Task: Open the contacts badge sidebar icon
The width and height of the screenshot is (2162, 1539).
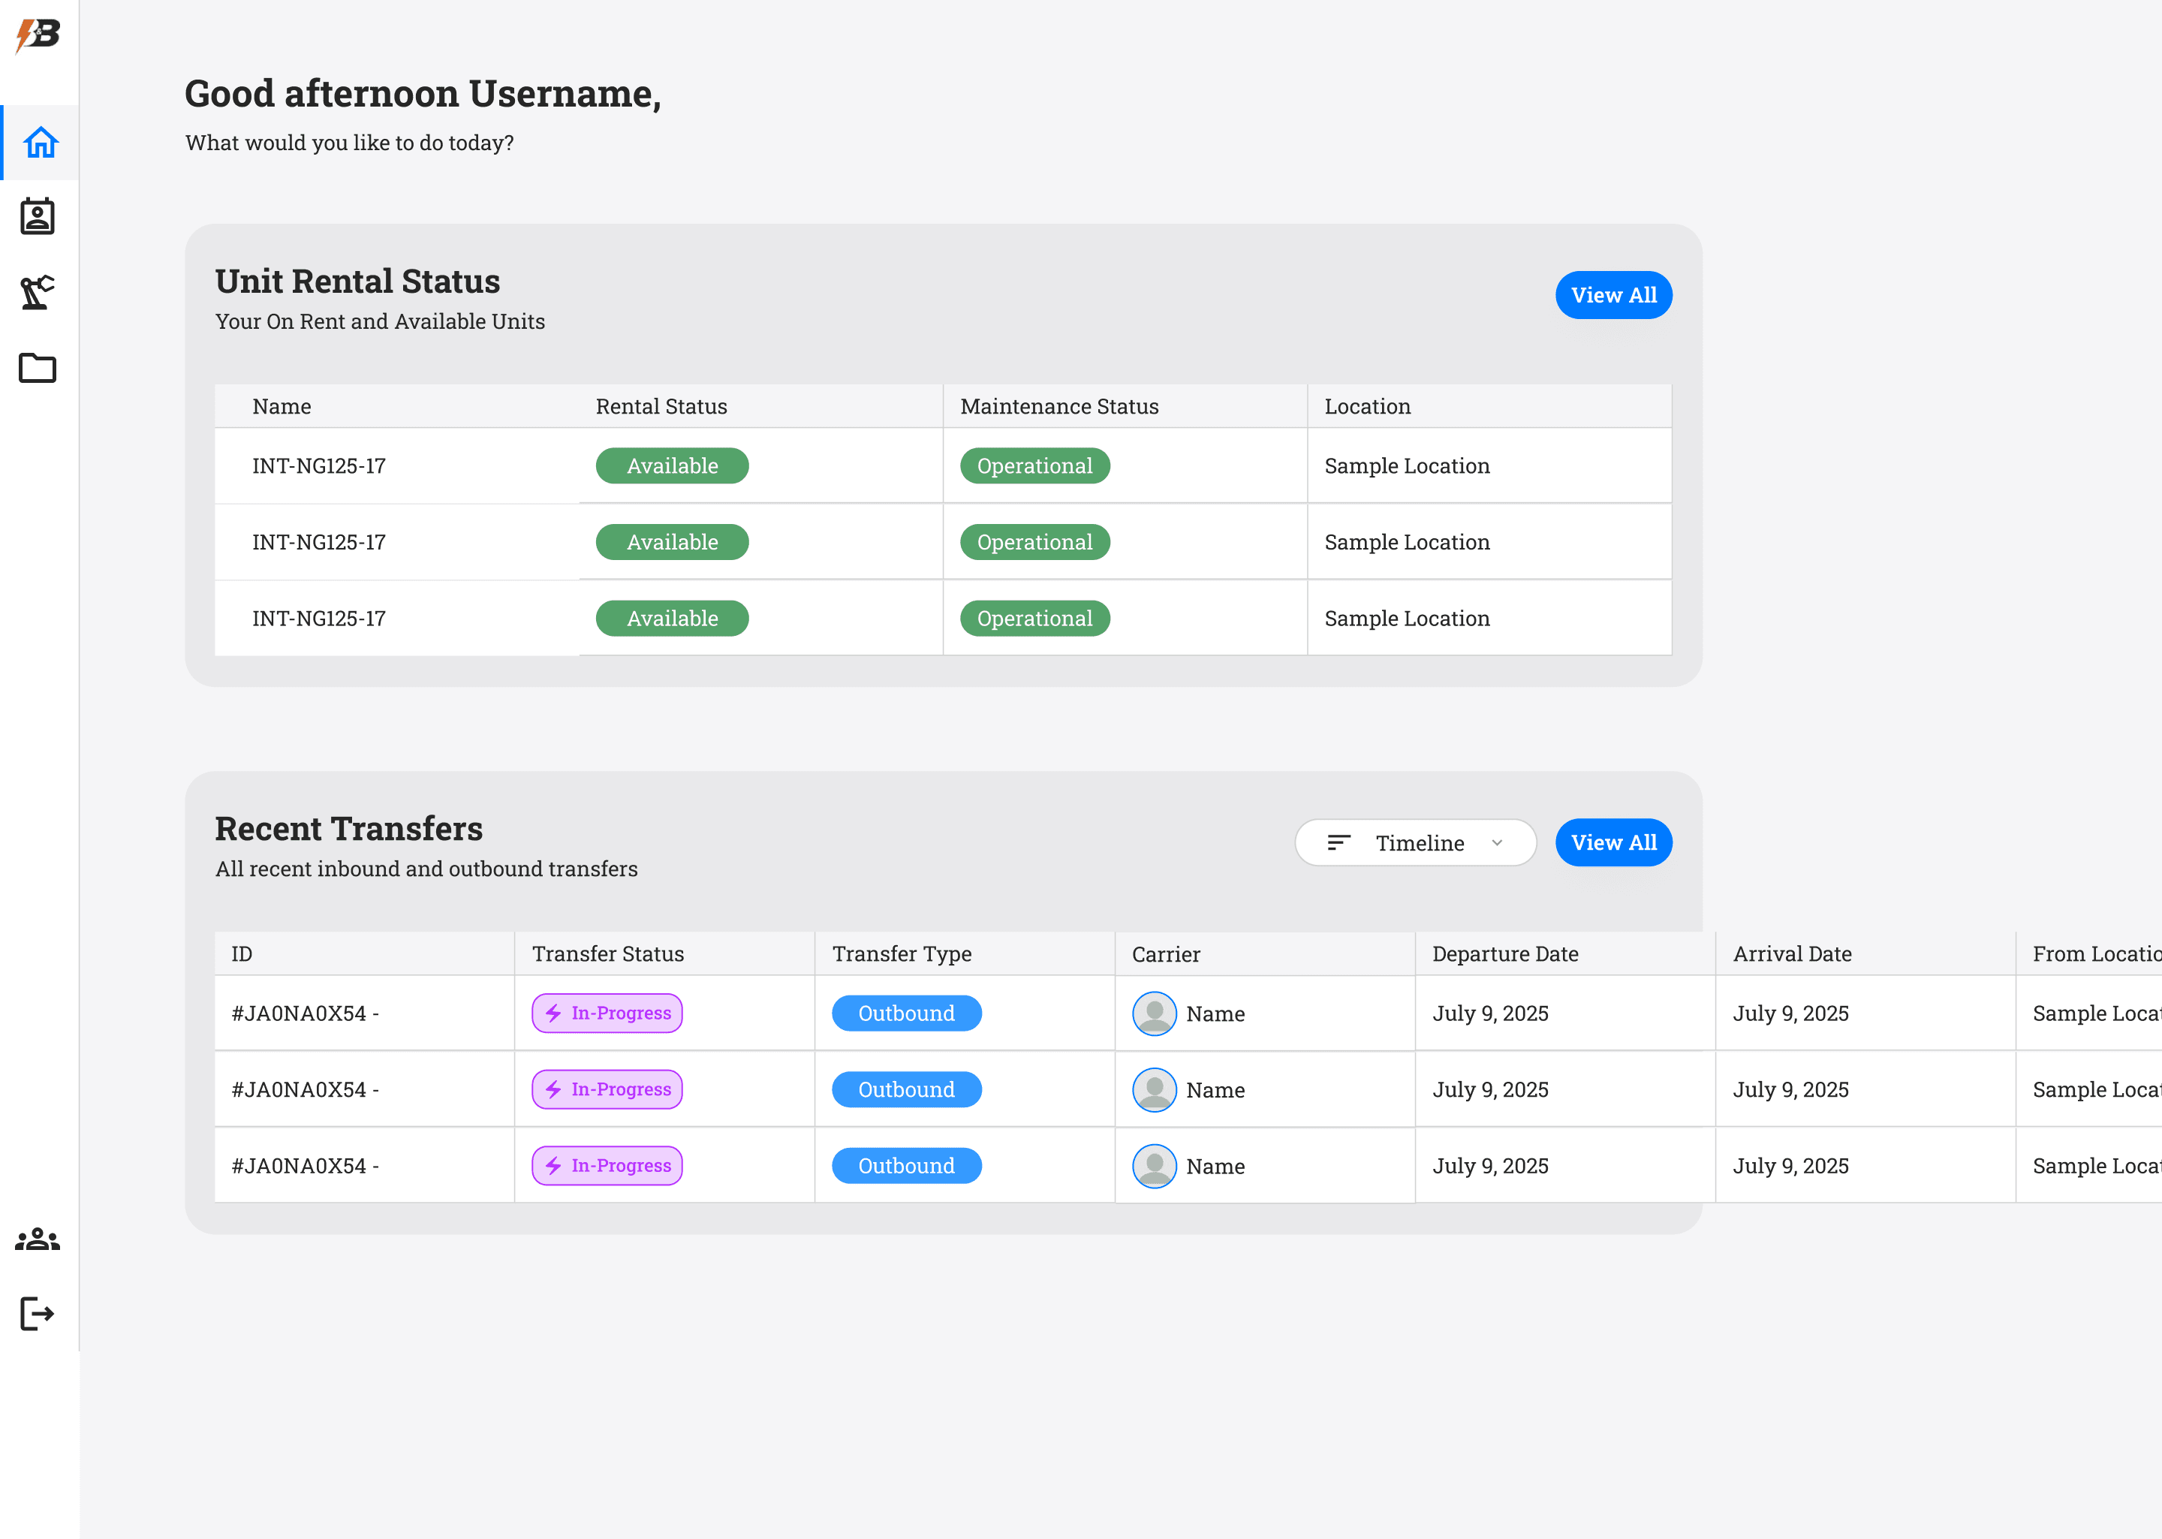Action: (38, 217)
